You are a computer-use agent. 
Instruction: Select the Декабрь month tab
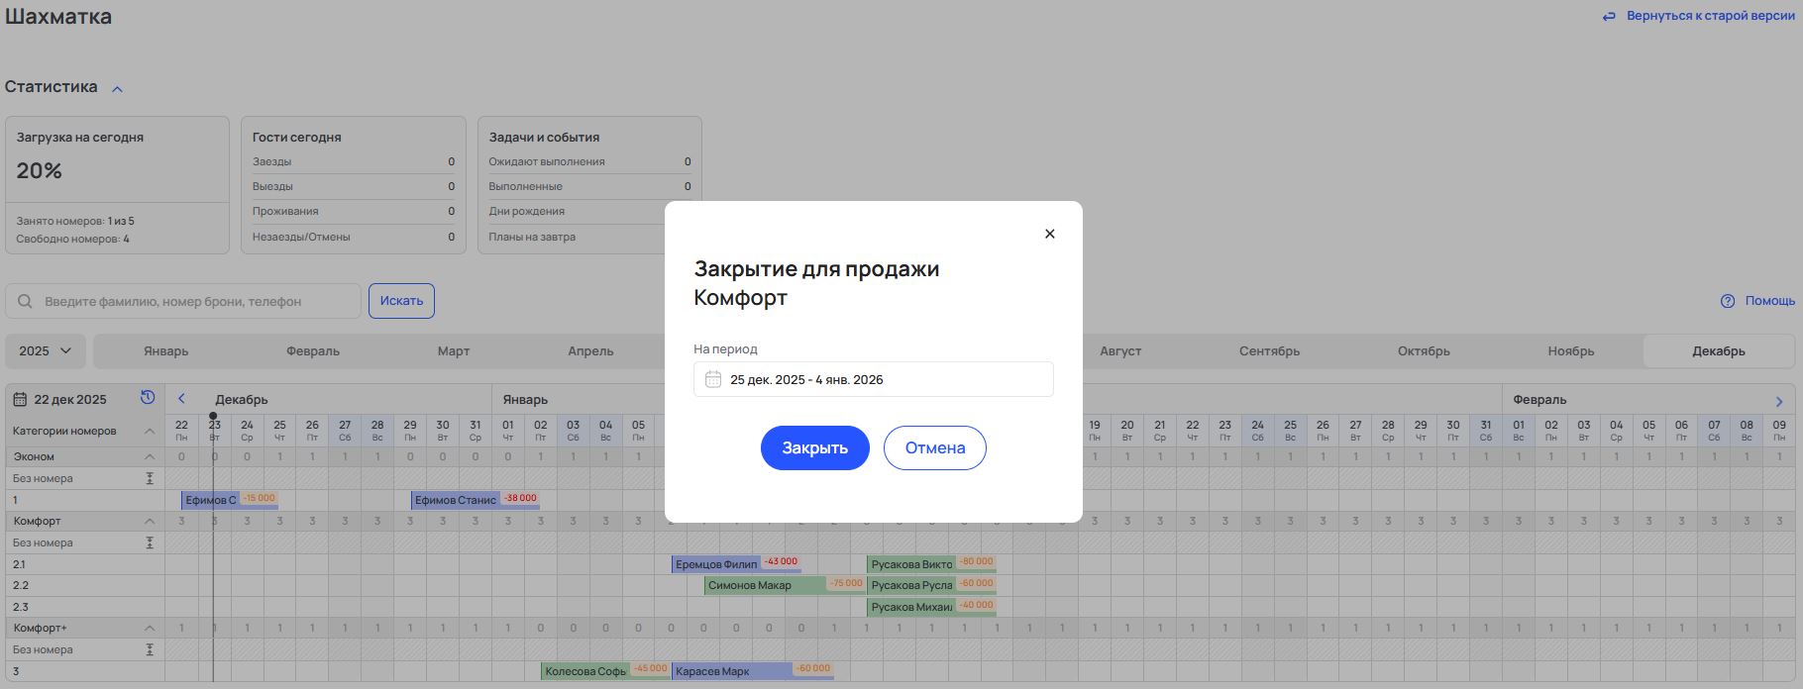(x=1718, y=351)
